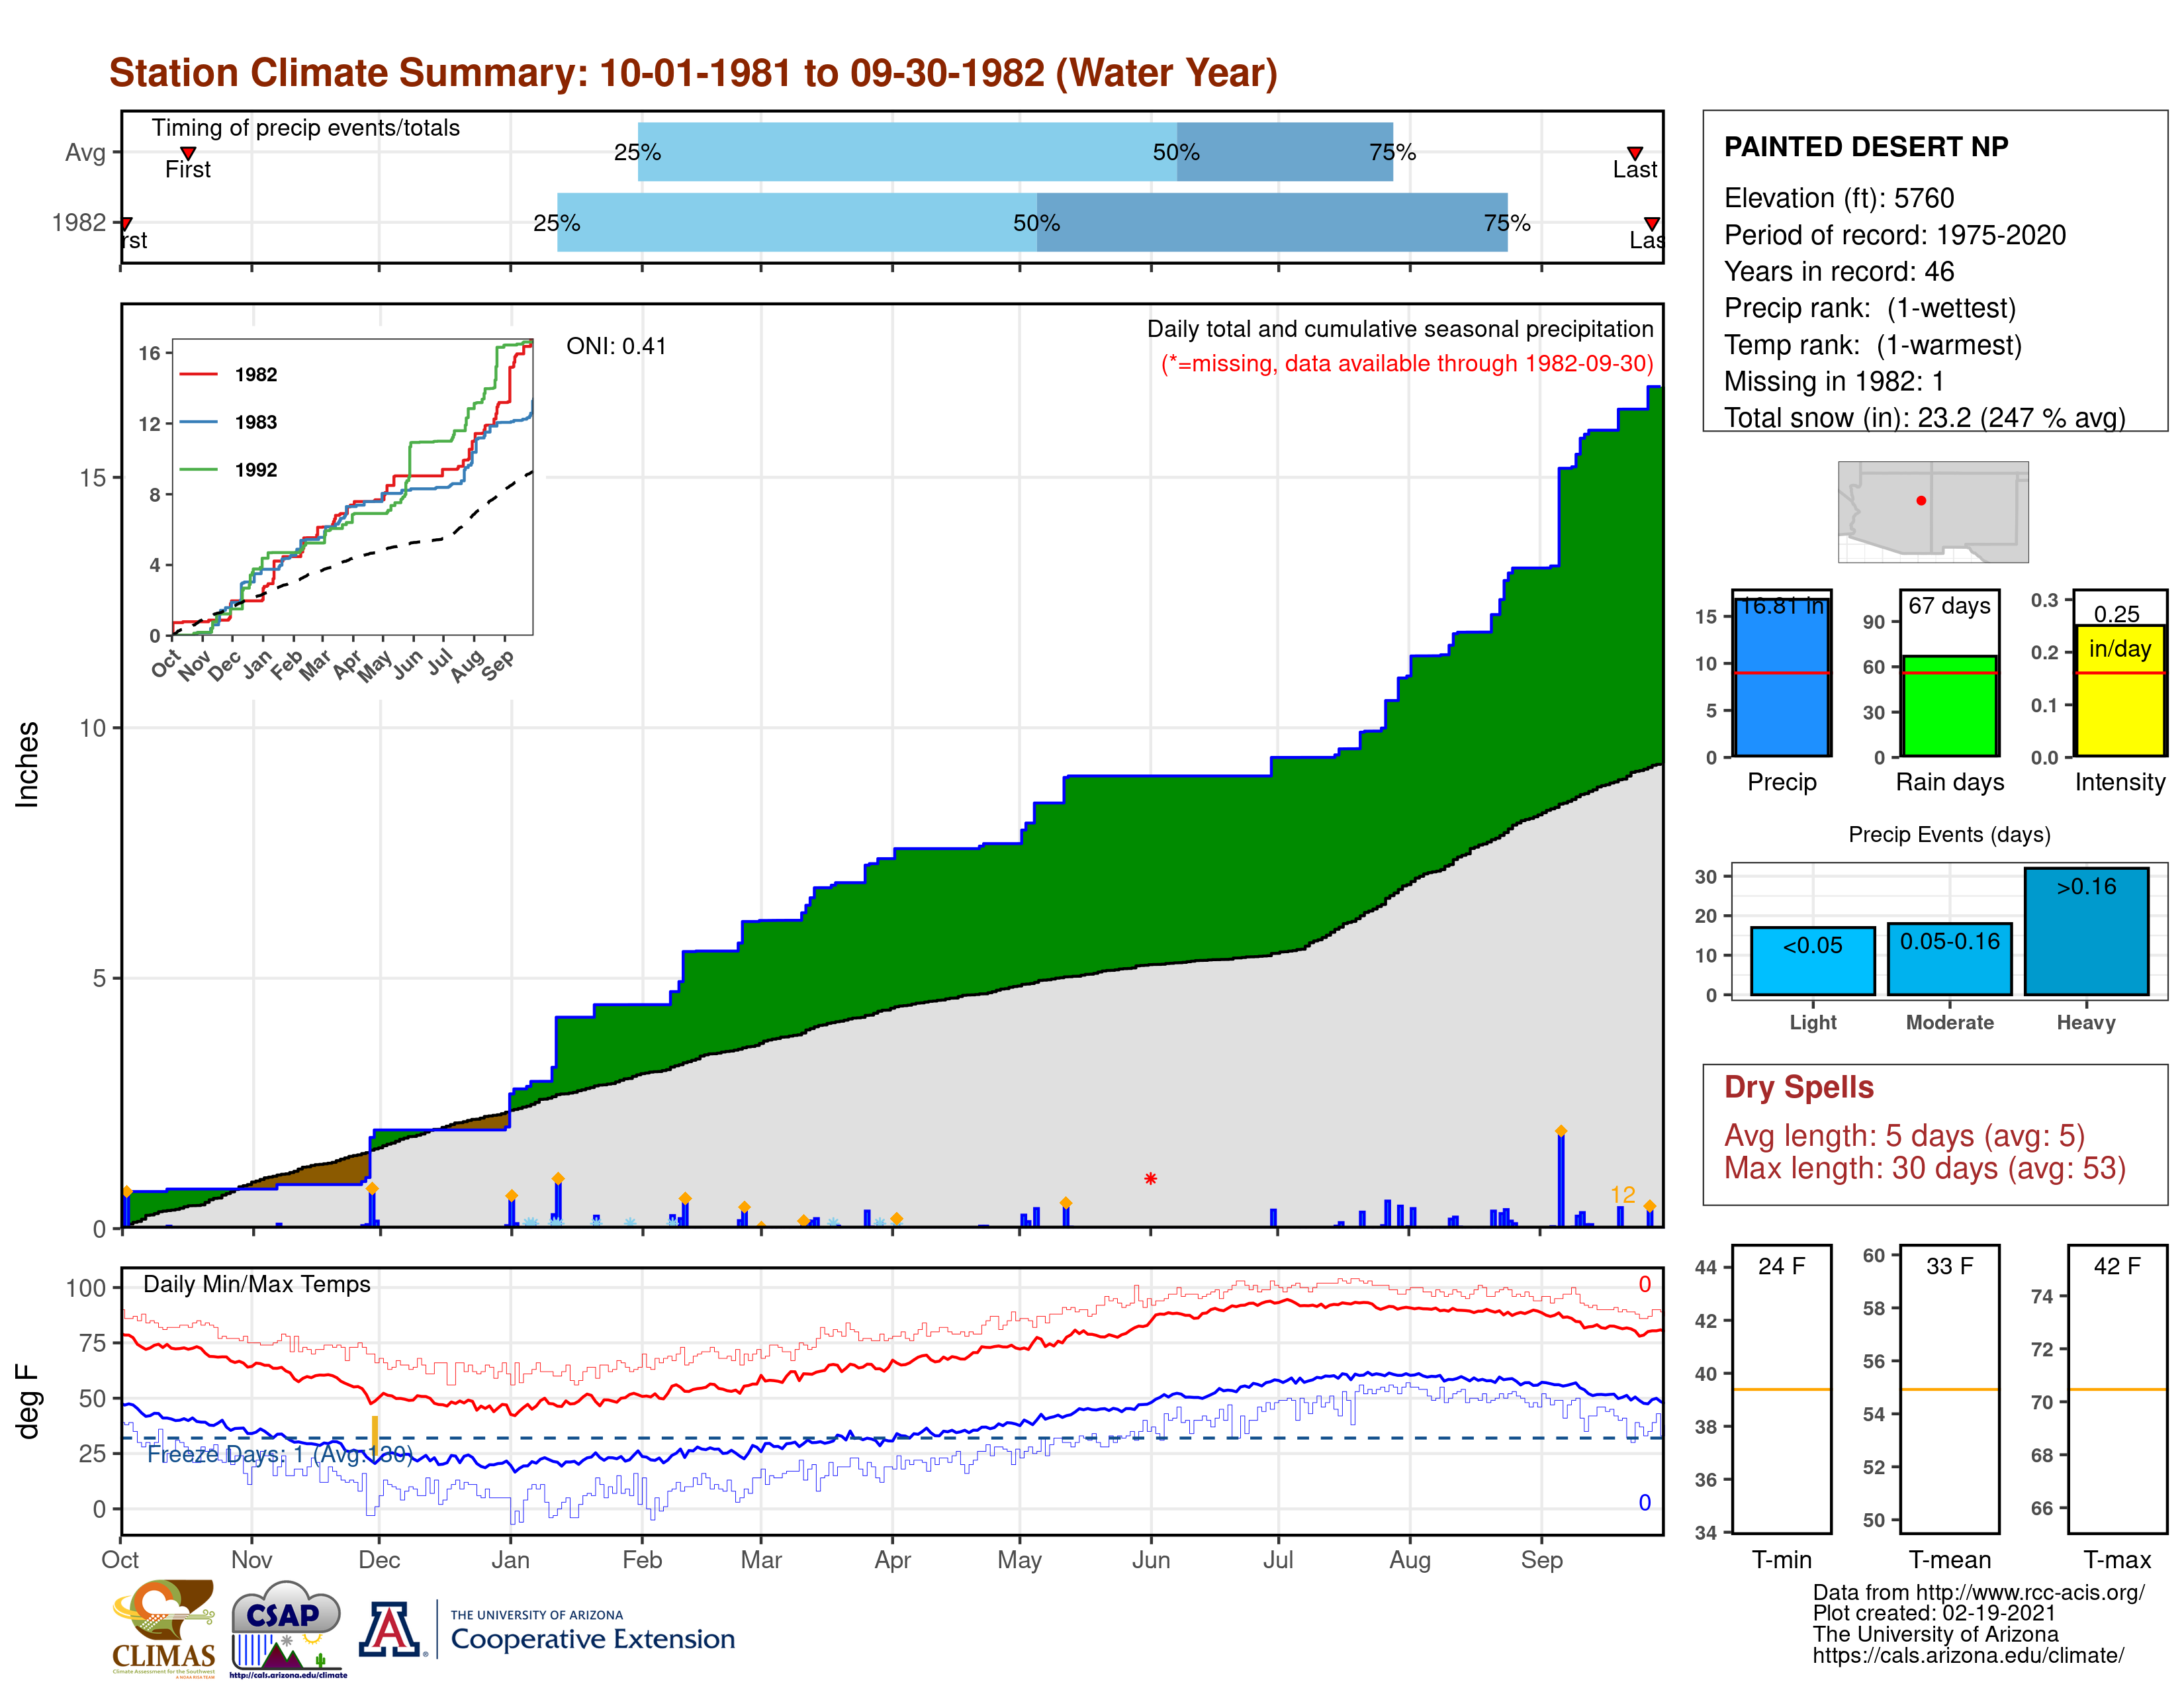The height and width of the screenshot is (1688, 2184).
Task: Click the 'Jun' label on bottom axis
Action: [x=1150, y=1560]
